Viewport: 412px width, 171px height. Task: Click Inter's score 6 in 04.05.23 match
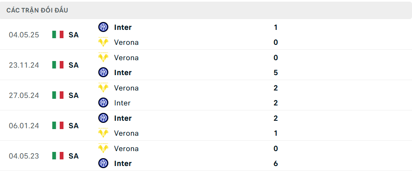pos(276,164)
